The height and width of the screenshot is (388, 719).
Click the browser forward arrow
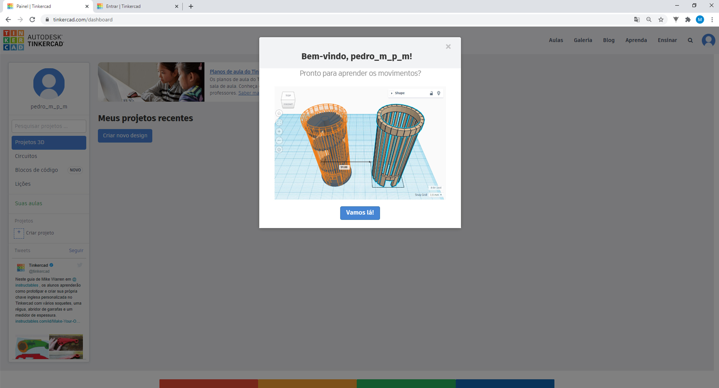tap(20, 19)
